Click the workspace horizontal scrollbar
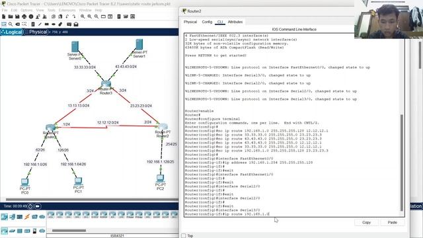 (x=92, y=200)
